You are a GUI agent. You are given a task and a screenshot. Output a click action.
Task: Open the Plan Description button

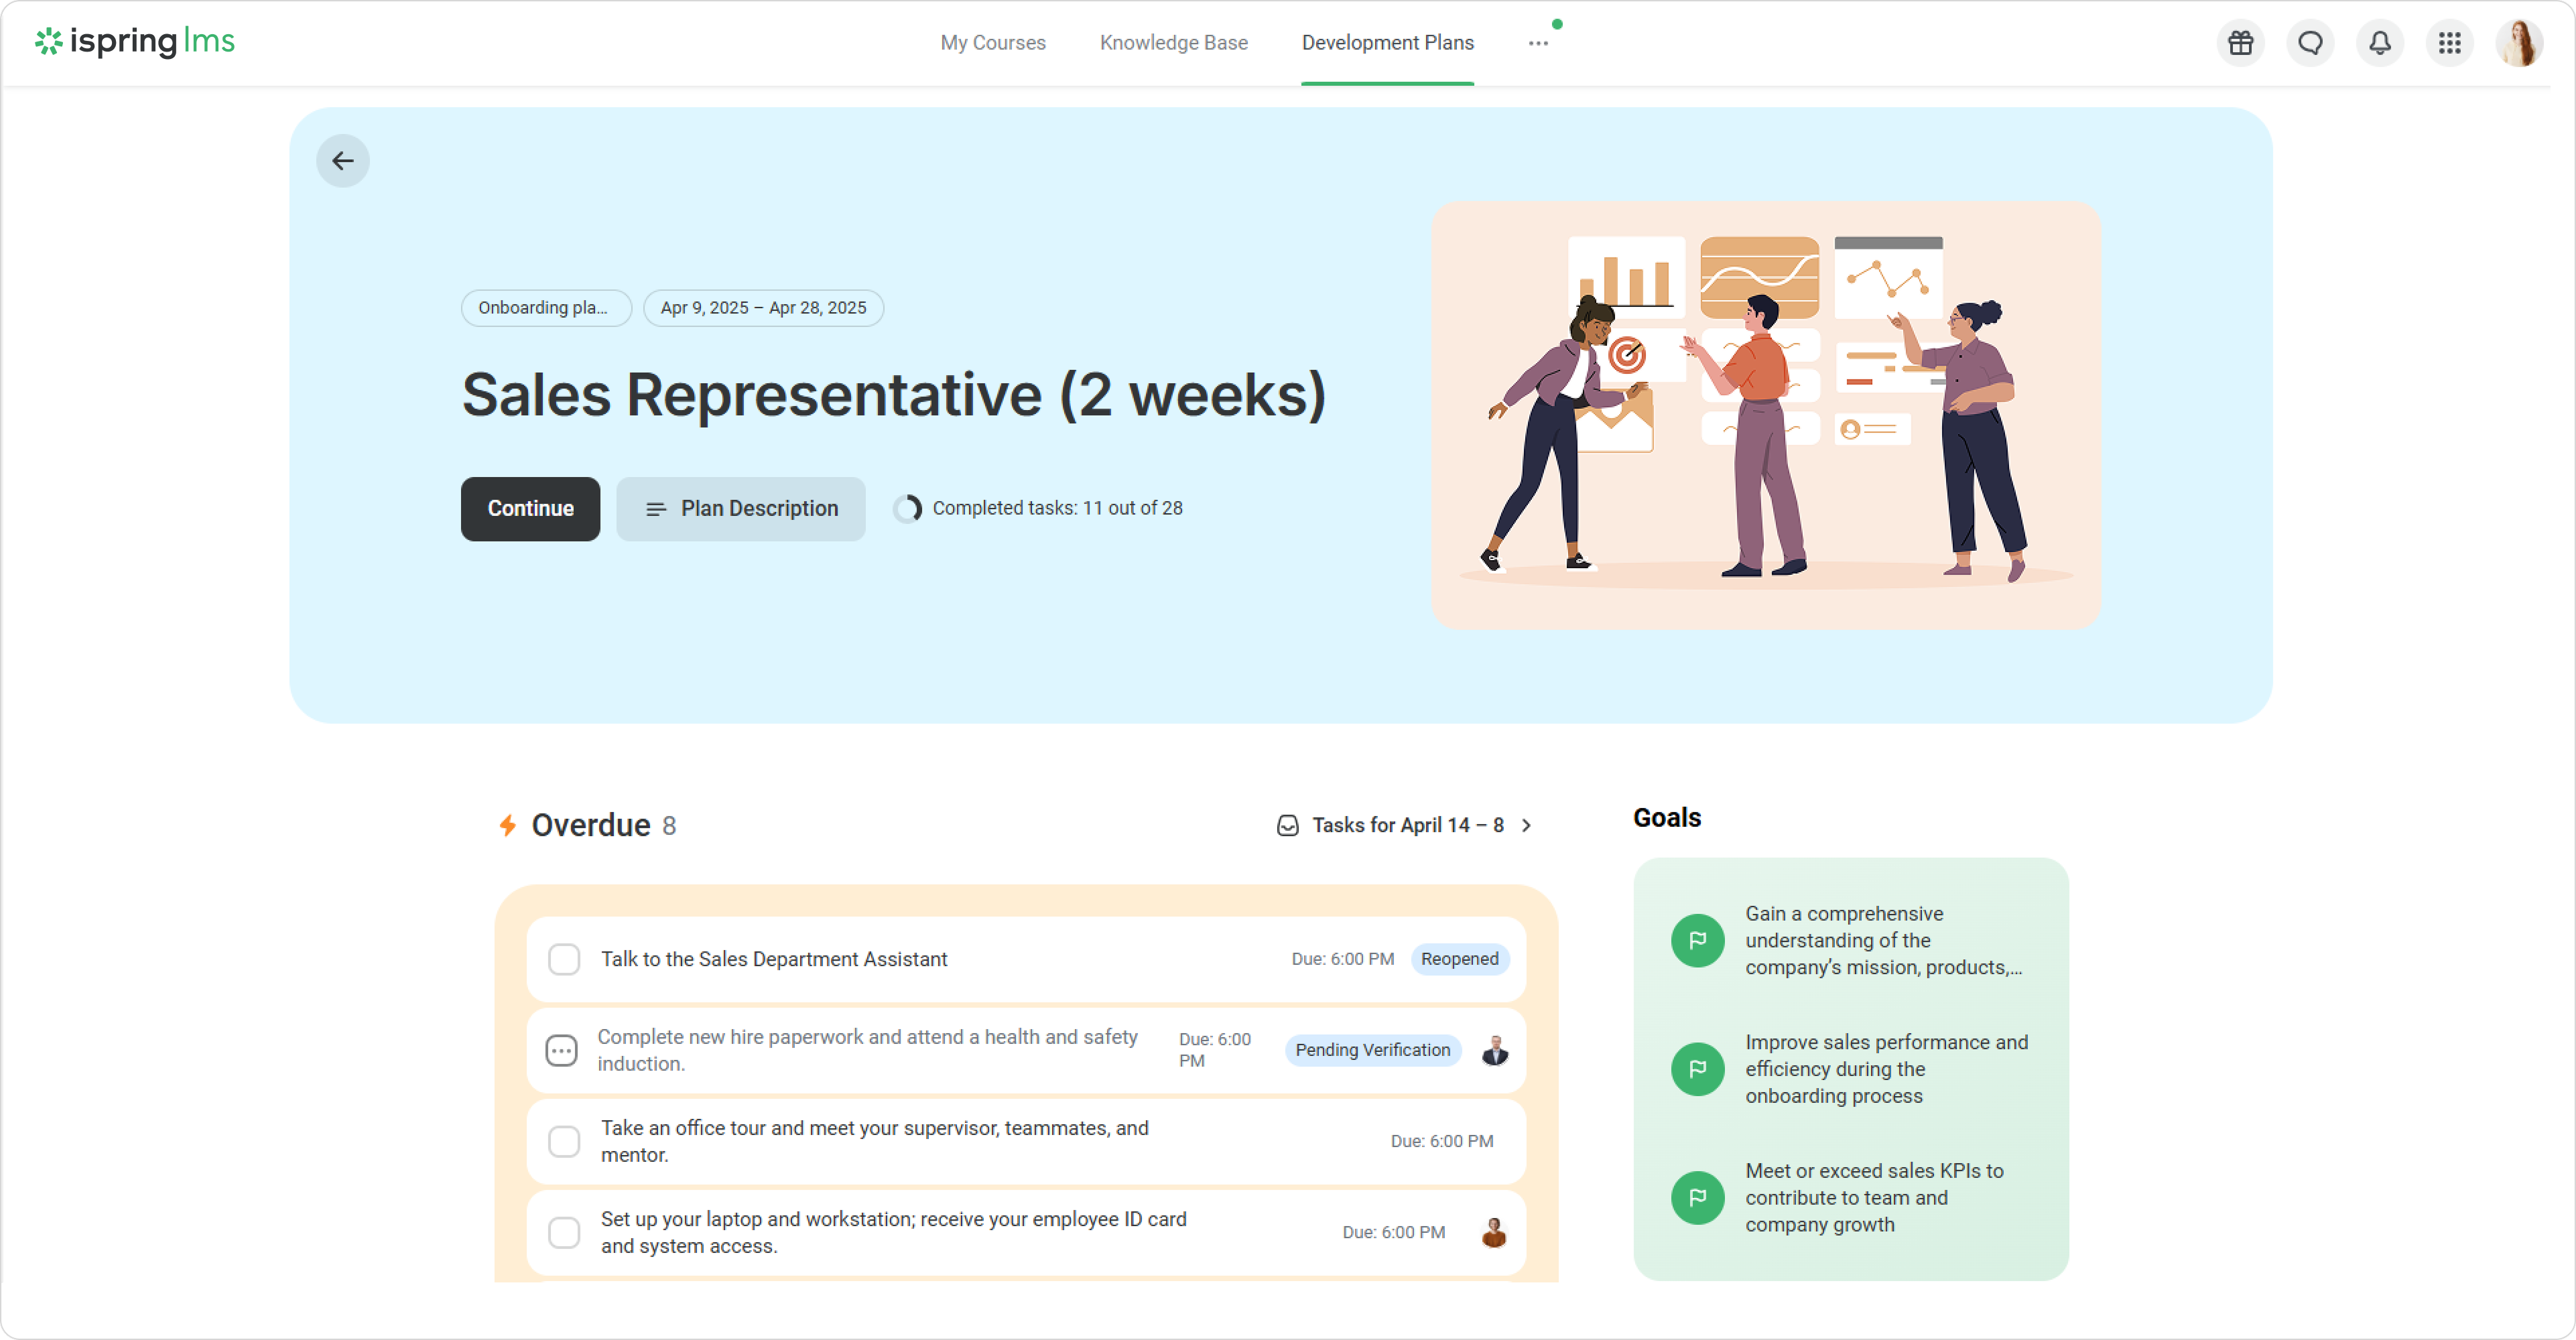[740, 509]
